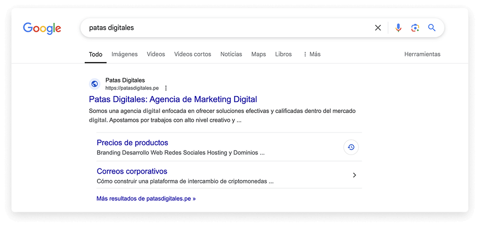Open the Maps tab
Viewport: 480px width, 227px height.
(x=259, y=55)
